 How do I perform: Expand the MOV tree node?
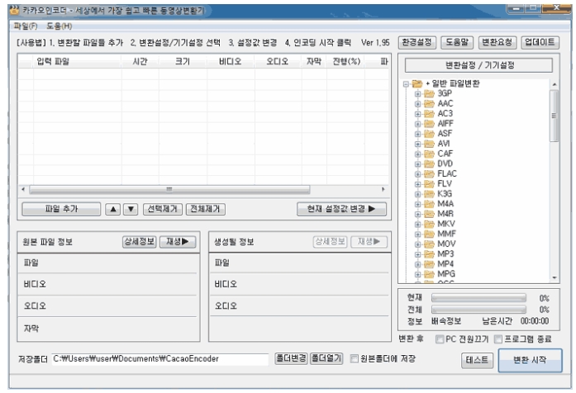(x=417, y=244)
